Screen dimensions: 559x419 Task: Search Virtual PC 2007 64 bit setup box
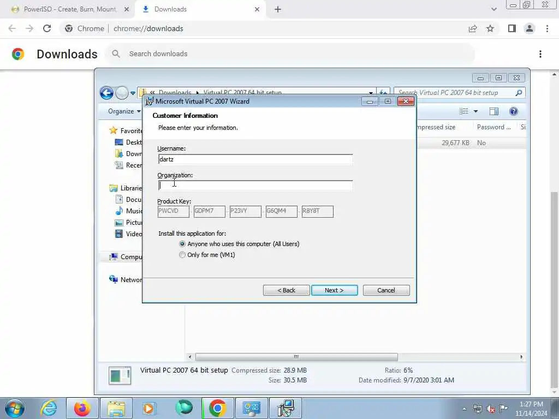tap(459, 93)
